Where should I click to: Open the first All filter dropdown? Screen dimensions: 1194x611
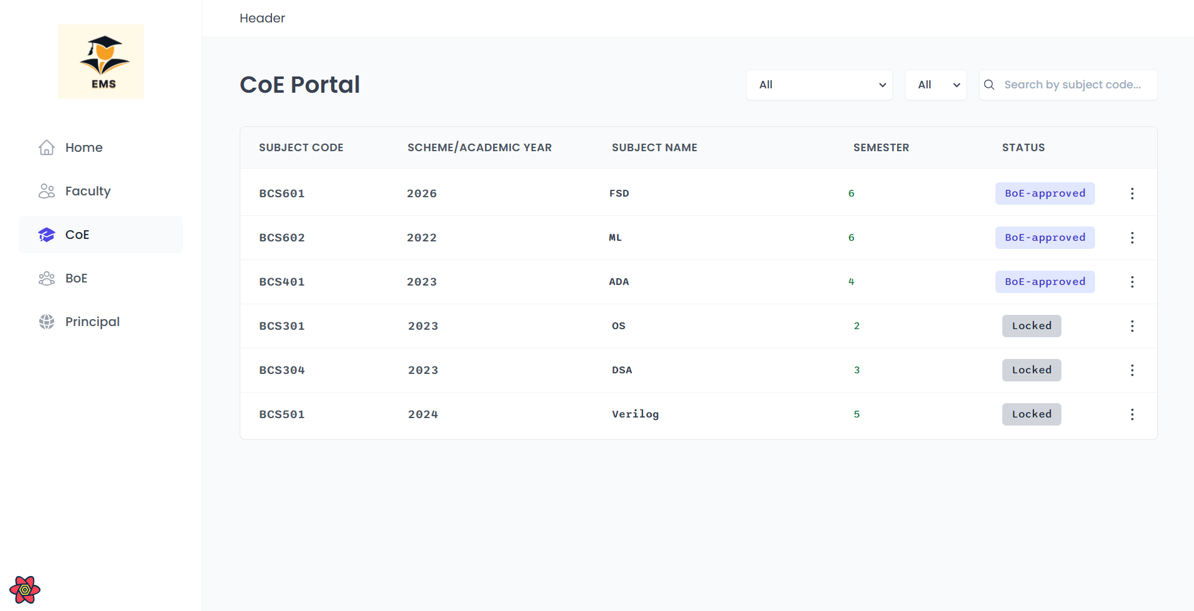(819, 85)
